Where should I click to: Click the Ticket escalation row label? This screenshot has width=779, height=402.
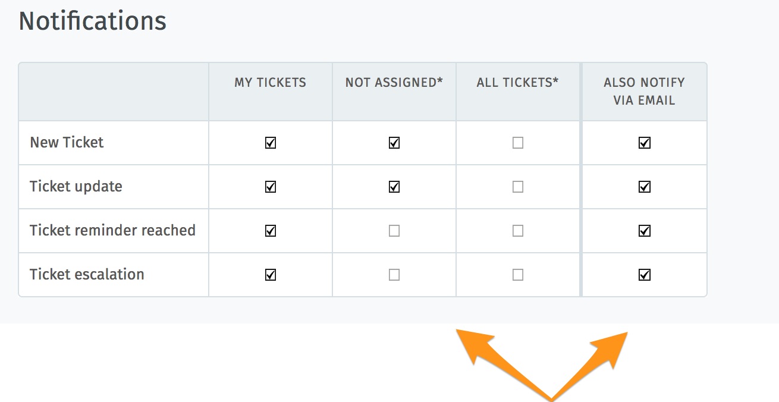coord(87,275)
